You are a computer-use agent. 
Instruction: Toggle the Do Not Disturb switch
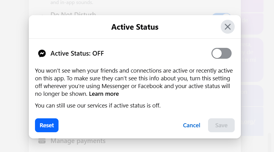point(221,15)
